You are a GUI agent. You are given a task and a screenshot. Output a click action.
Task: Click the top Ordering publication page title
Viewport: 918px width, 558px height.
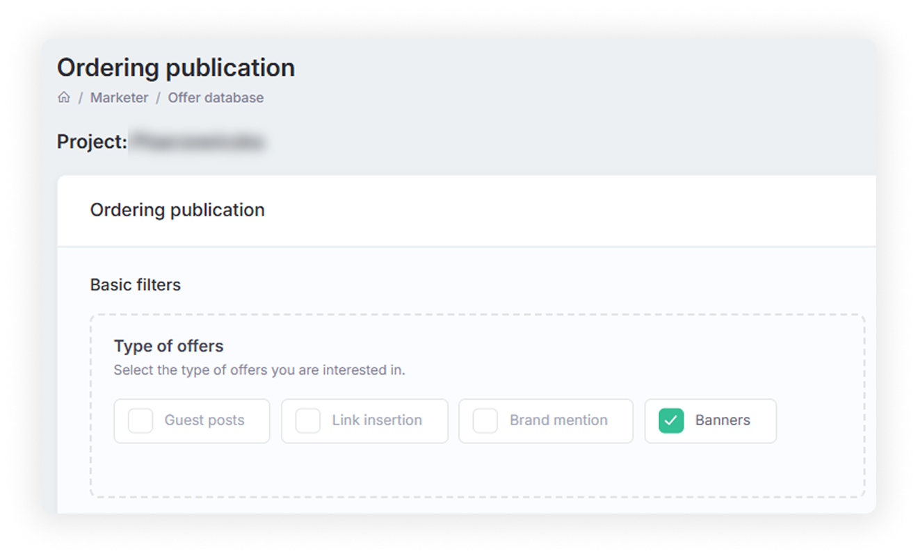176,67
